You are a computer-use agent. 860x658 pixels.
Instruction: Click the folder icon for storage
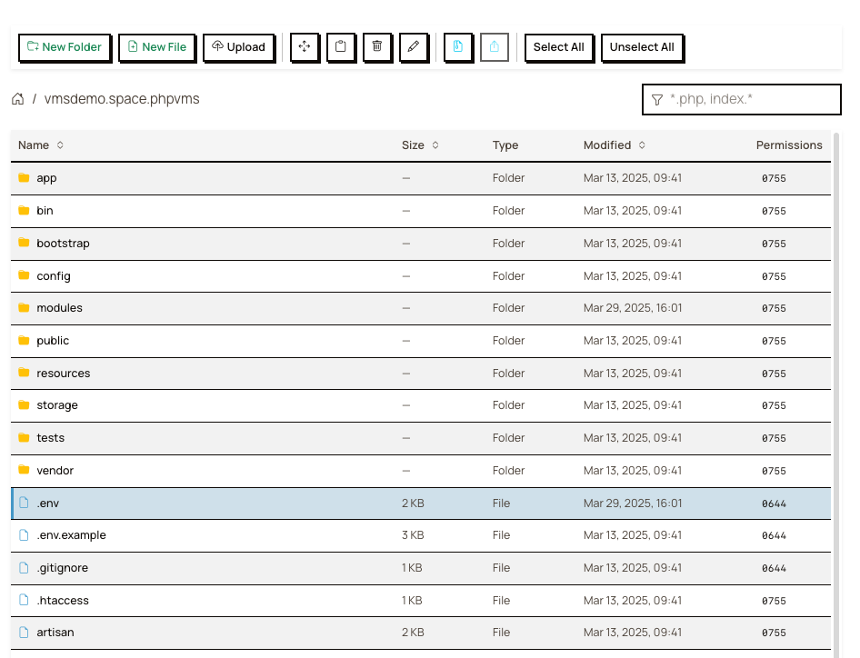point(24,405)
